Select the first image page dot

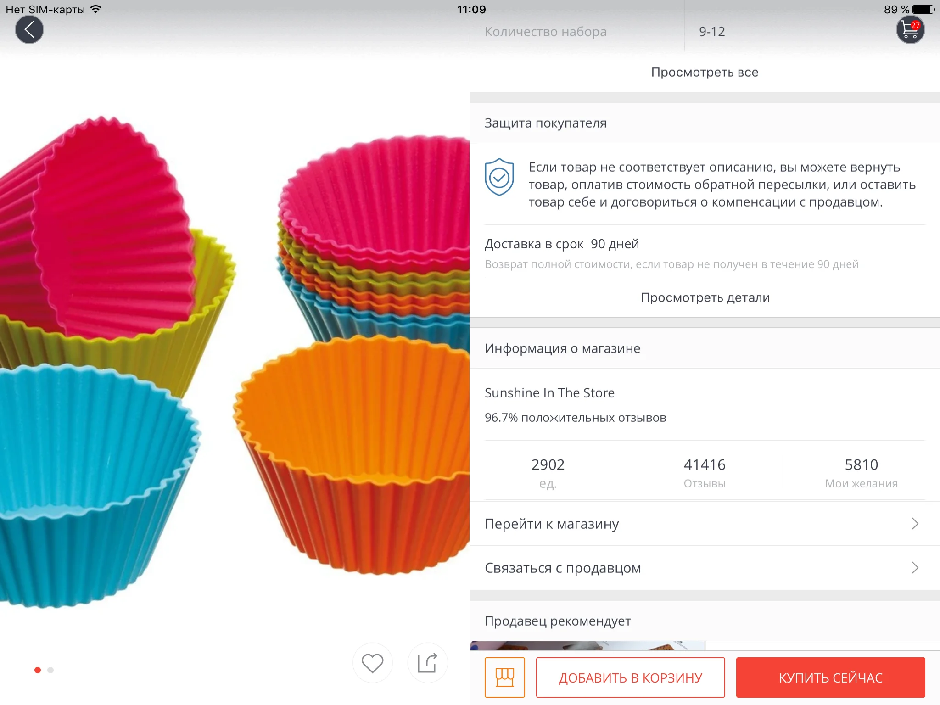pyautogui.click(x=38, y=670)
